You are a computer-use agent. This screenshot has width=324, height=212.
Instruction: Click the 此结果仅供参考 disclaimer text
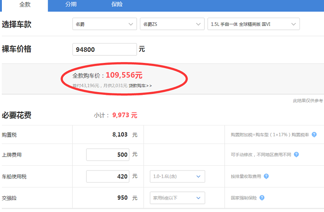pyautogui.click(x=308, y=100)
